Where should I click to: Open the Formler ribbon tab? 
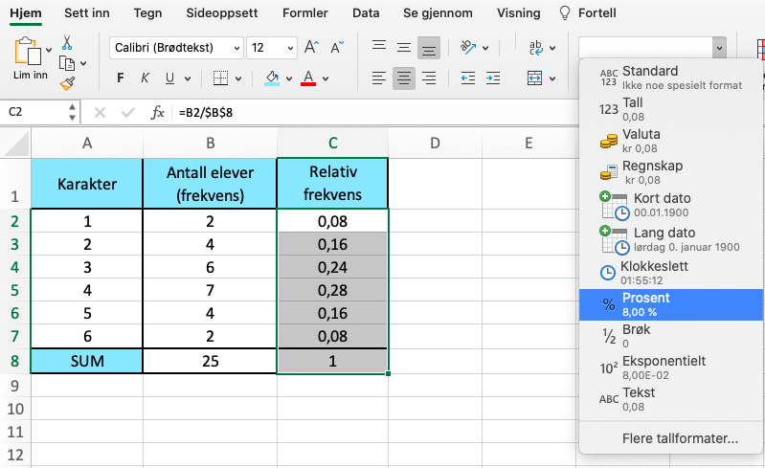coord(304,13)
